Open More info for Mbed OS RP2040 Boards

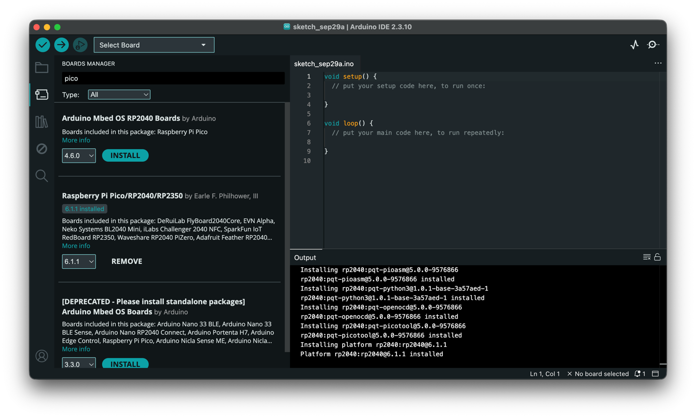(76, 140)
